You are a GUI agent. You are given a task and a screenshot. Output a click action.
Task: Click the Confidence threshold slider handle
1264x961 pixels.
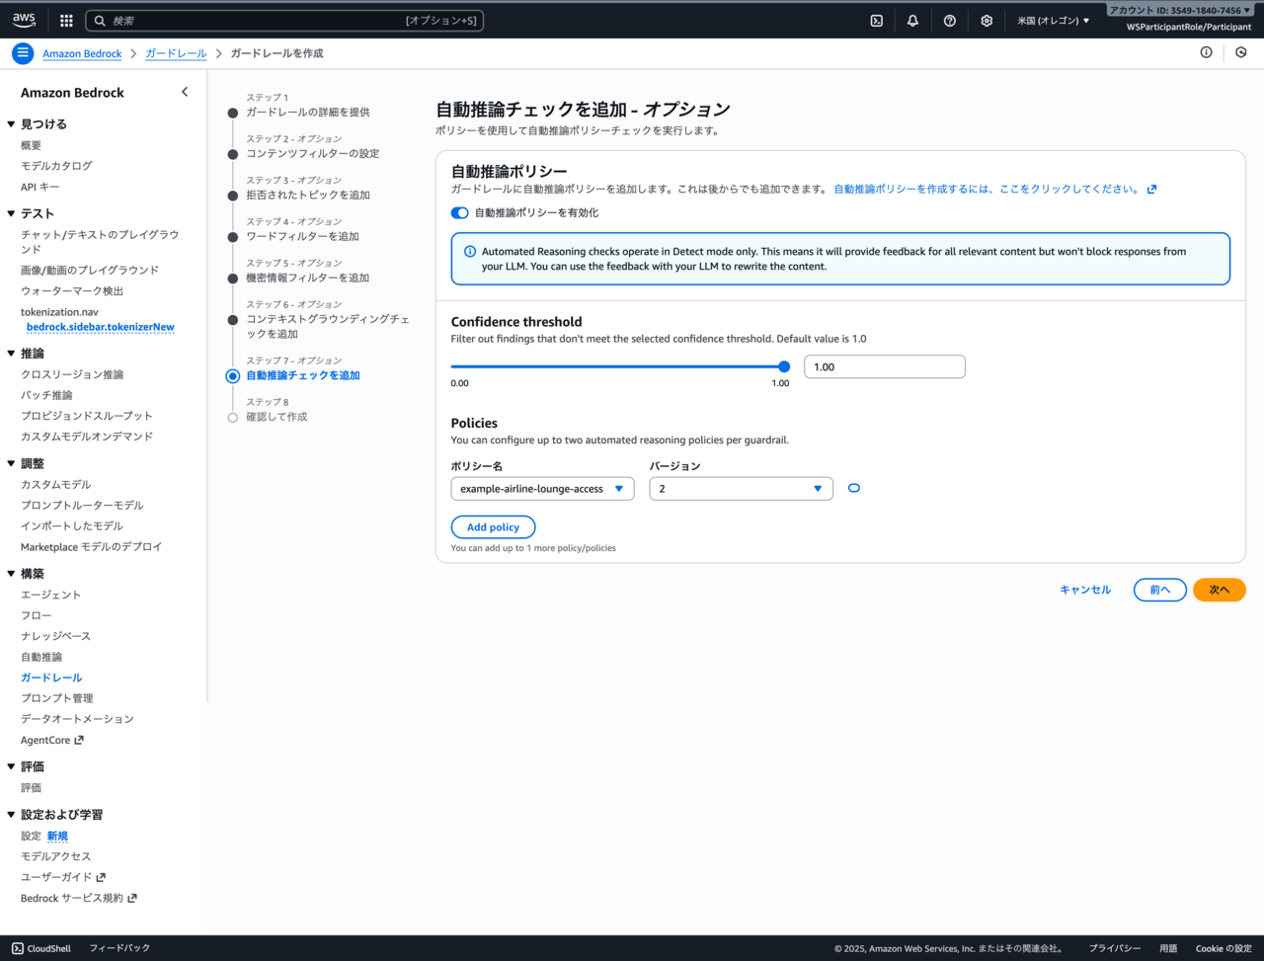tap(784, 366)
